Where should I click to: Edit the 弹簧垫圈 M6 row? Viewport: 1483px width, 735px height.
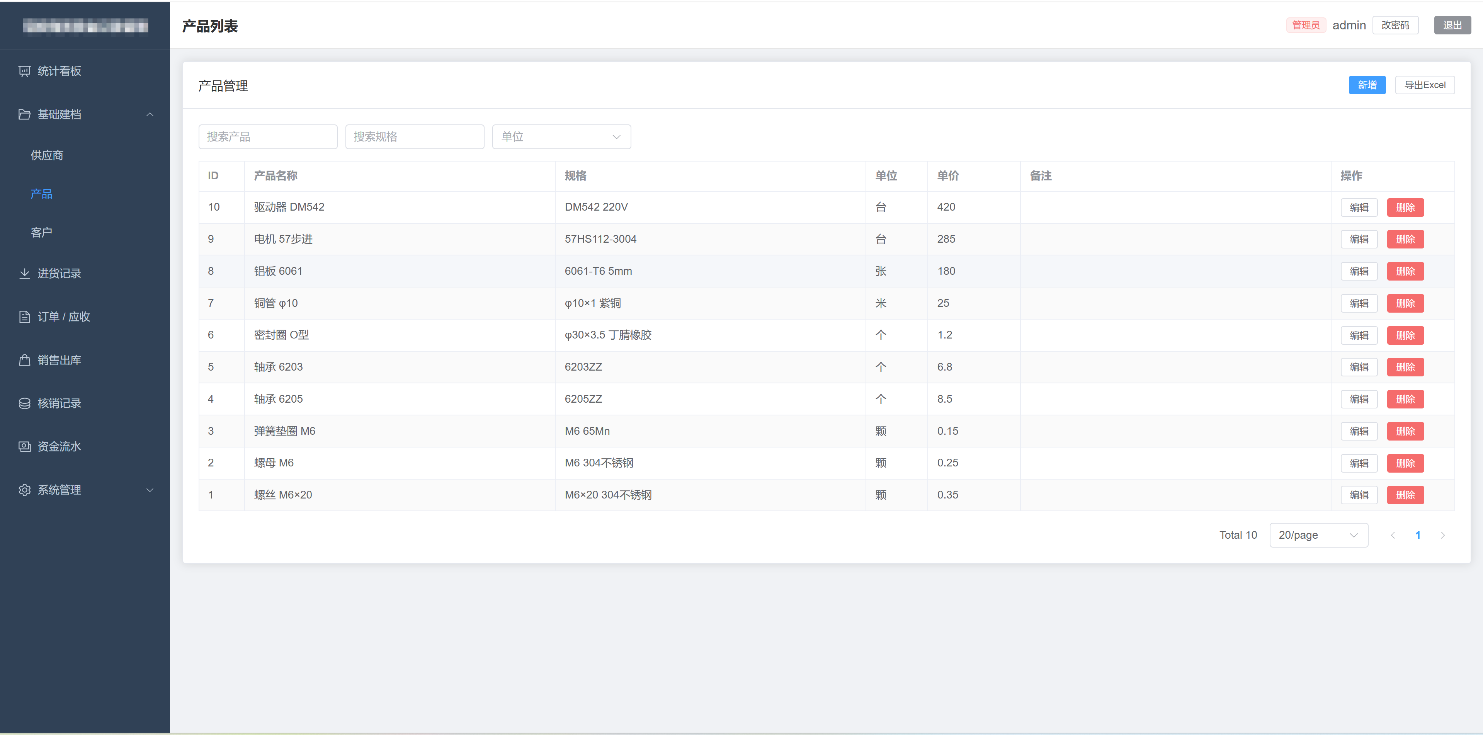1359,431
